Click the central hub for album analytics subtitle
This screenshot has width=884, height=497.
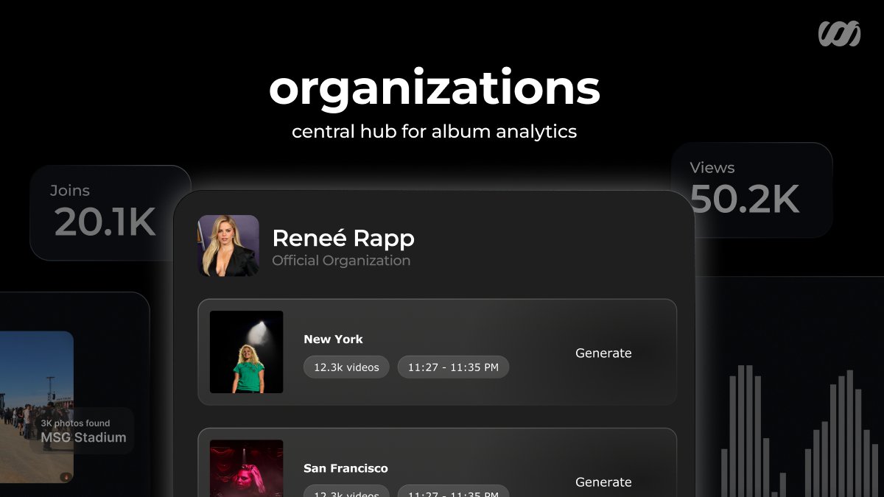tap(435, 132)
